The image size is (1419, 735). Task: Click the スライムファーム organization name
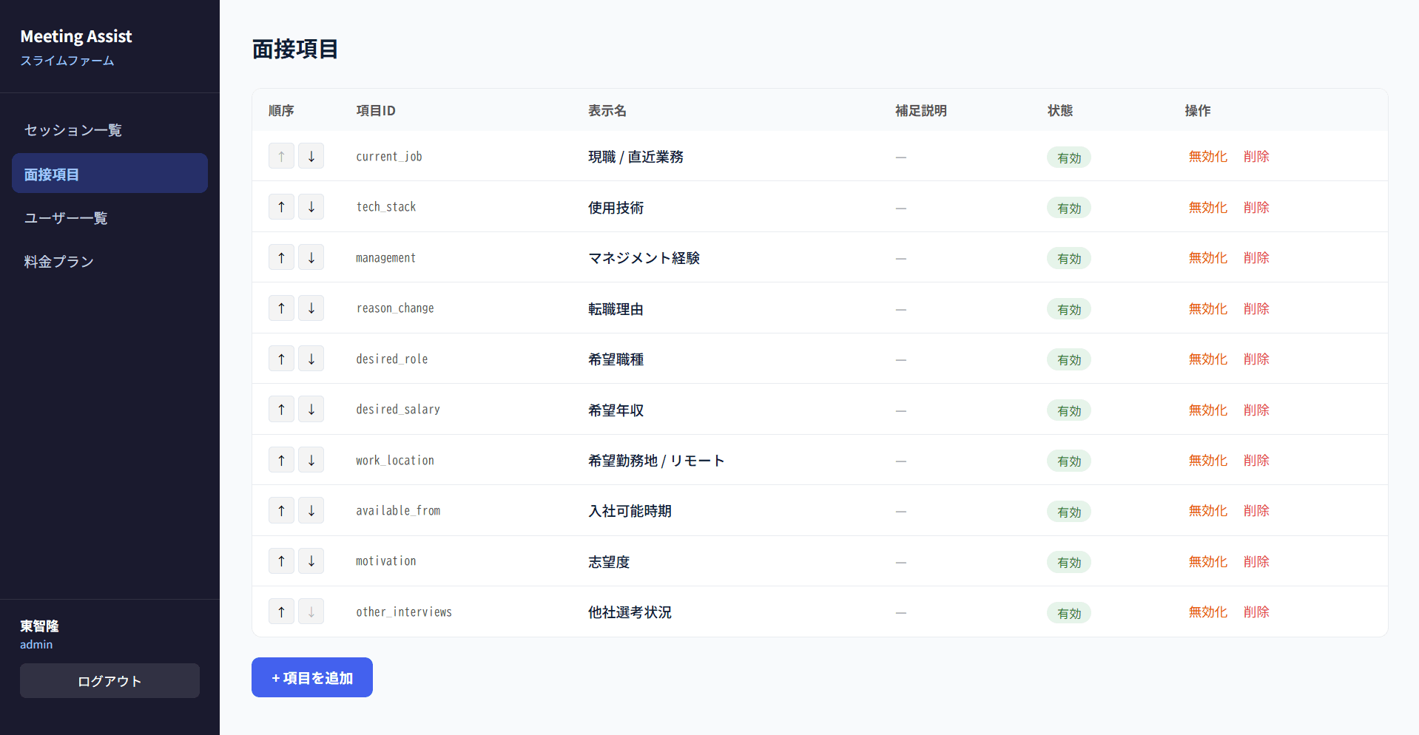(x=67, y=61)
